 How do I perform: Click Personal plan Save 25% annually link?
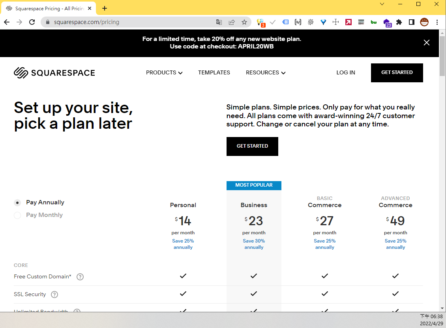[x=183, y=244]
